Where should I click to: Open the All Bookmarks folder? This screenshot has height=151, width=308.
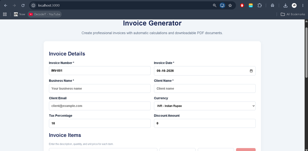tap(293, 14)
